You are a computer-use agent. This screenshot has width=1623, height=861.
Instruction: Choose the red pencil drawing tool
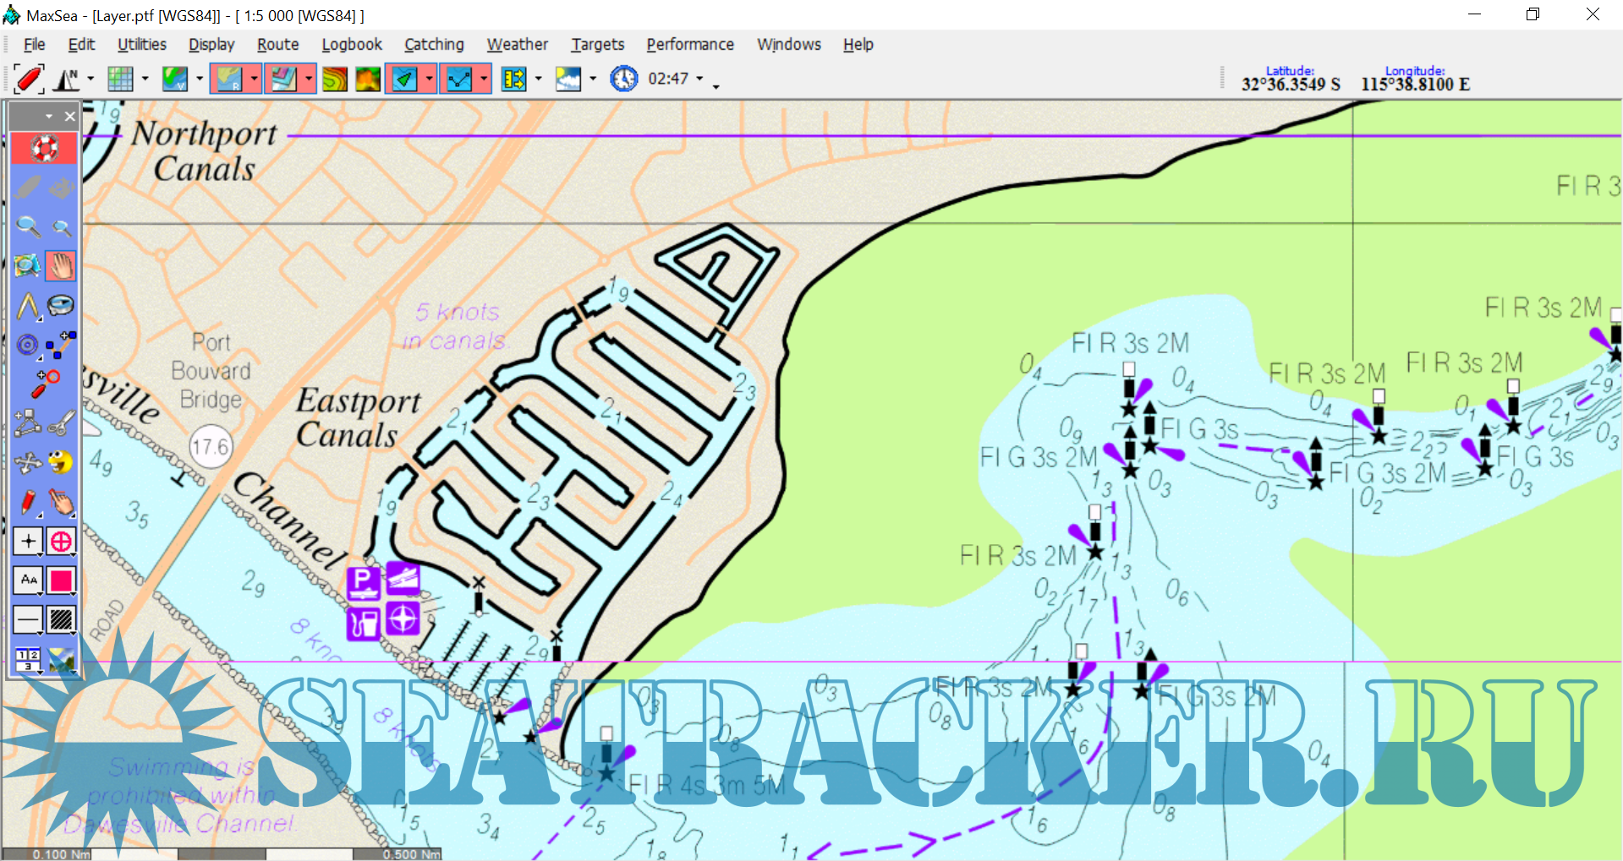click(x=28, y=502)
